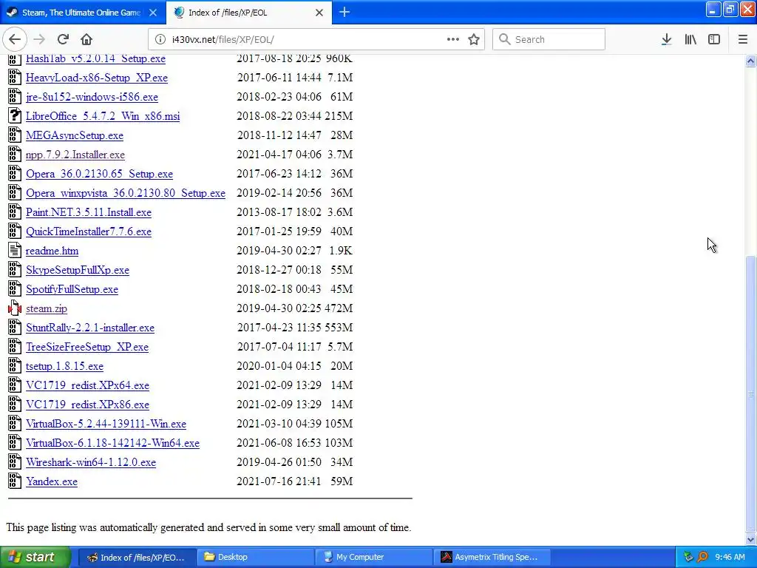Open the readme.htm link
Viewport: 757px width, 568px height.
(x=52, y=251)
